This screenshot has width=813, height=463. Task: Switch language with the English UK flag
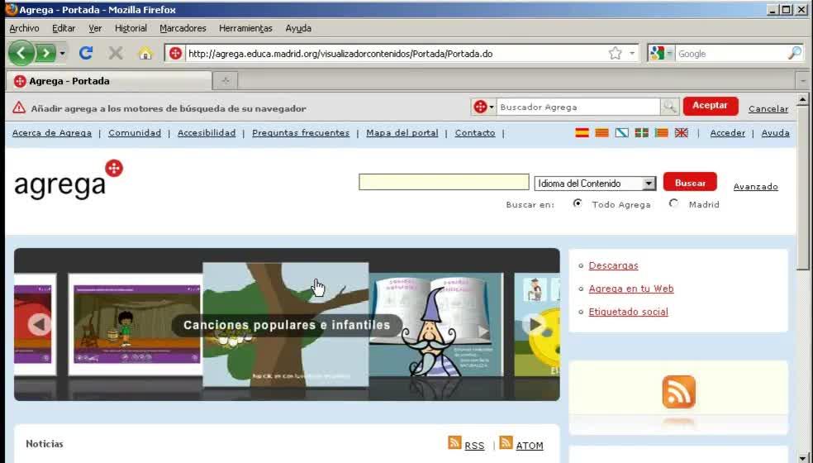point(682,133)
